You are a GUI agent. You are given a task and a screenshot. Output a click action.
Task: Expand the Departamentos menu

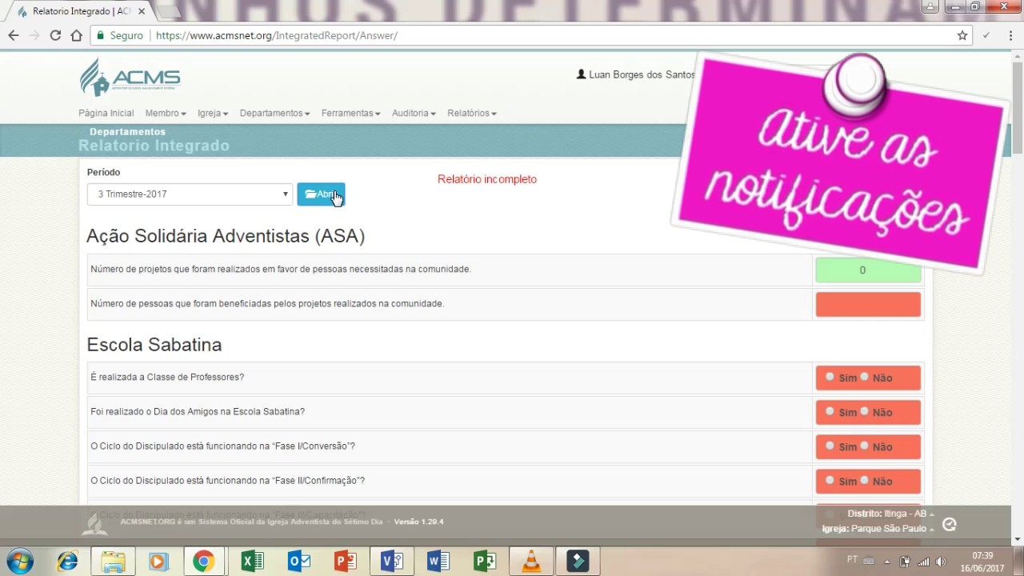(x=274, y=113)
